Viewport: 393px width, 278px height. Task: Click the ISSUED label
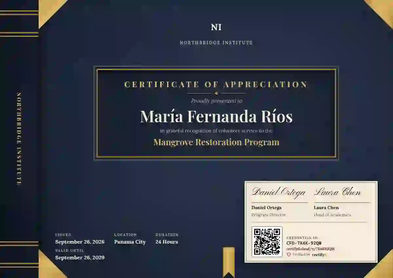click(63, 235)
